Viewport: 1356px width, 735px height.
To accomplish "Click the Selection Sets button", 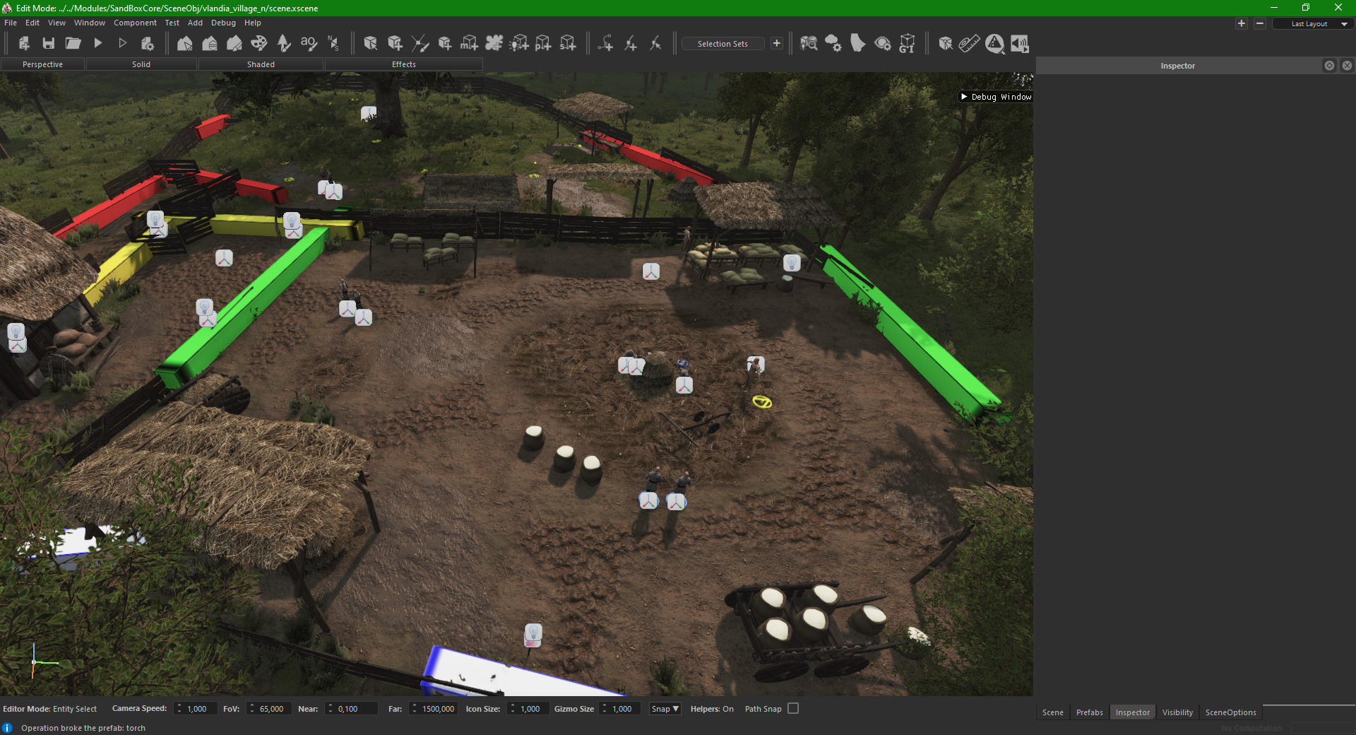I will coord(722,44).
